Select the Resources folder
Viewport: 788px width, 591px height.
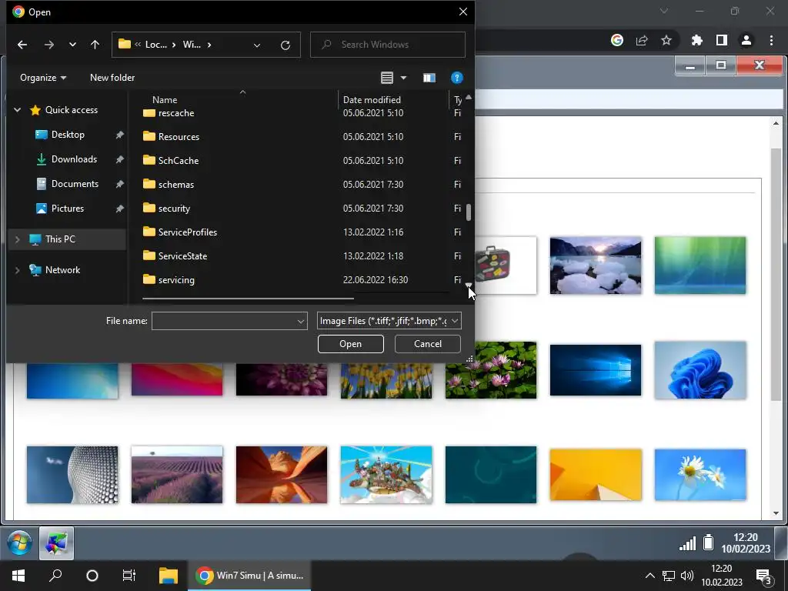[179, 137]
